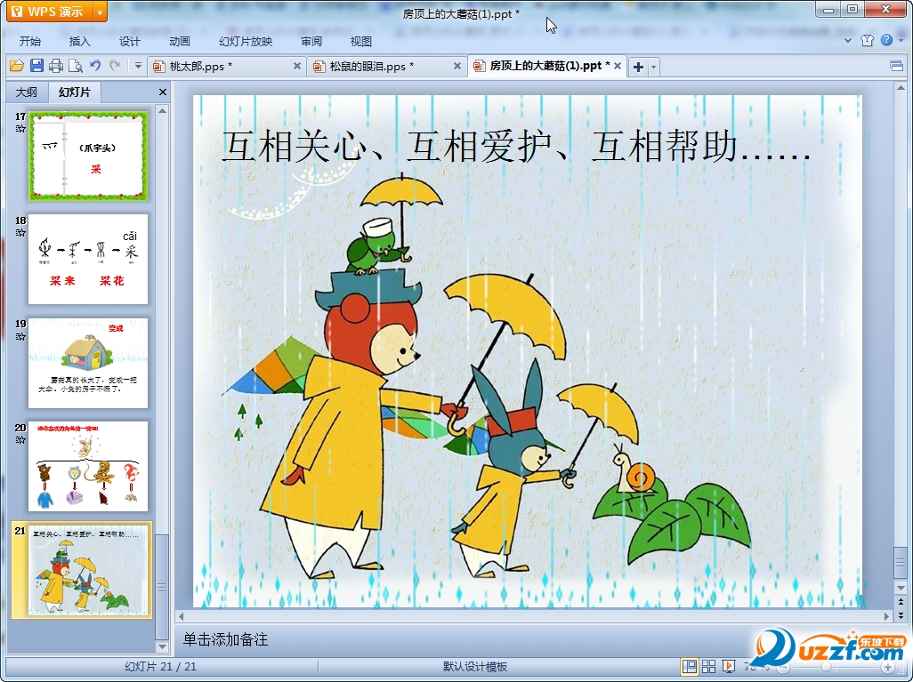Go to next slide with double down arrow
Image resolution: width=913 pixels, height=682 pixels.
coord(901,614)
